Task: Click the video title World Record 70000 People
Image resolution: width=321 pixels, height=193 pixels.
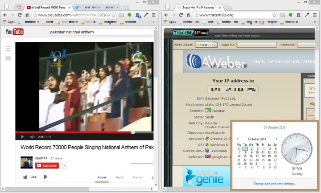Action: pyautogui.click(x=87, y=148)
